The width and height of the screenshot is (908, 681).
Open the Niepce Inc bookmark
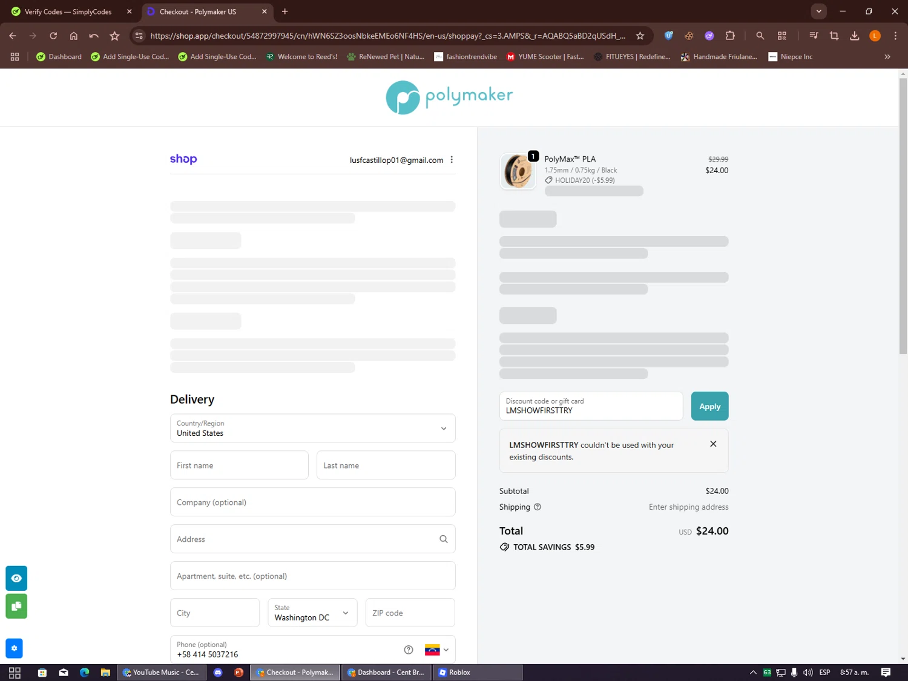790,56
